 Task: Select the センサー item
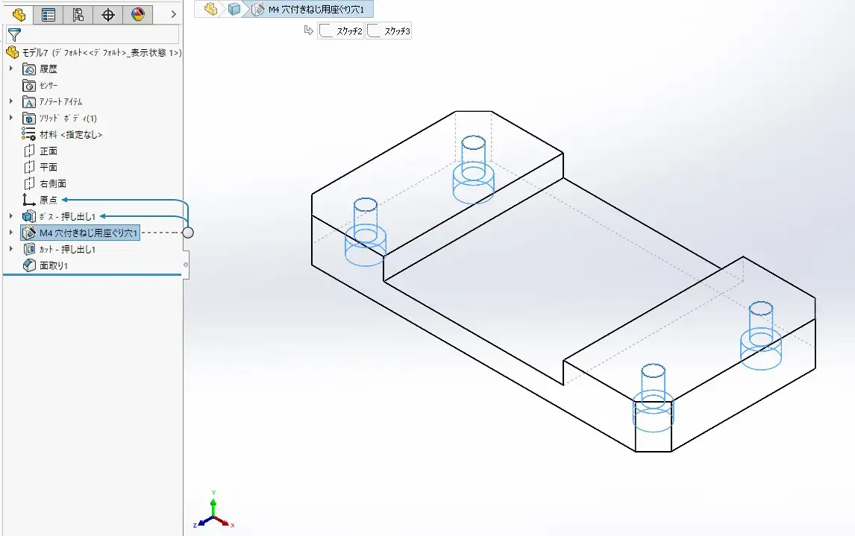pyautogui.click(x=48, y=86)
